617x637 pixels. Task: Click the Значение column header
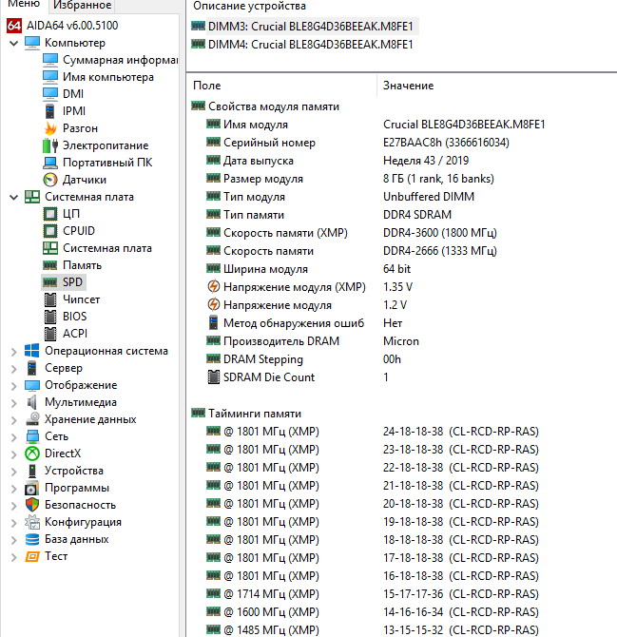point(408,86)
